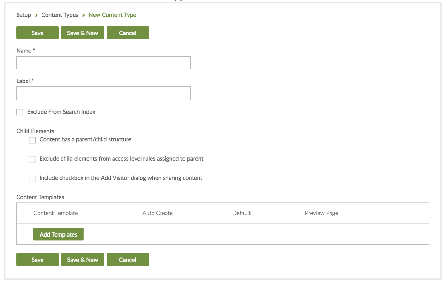This screenshot has height=284, width=446.
Task: Click the New Content Type breadcrumb
Action: point(112,15)
